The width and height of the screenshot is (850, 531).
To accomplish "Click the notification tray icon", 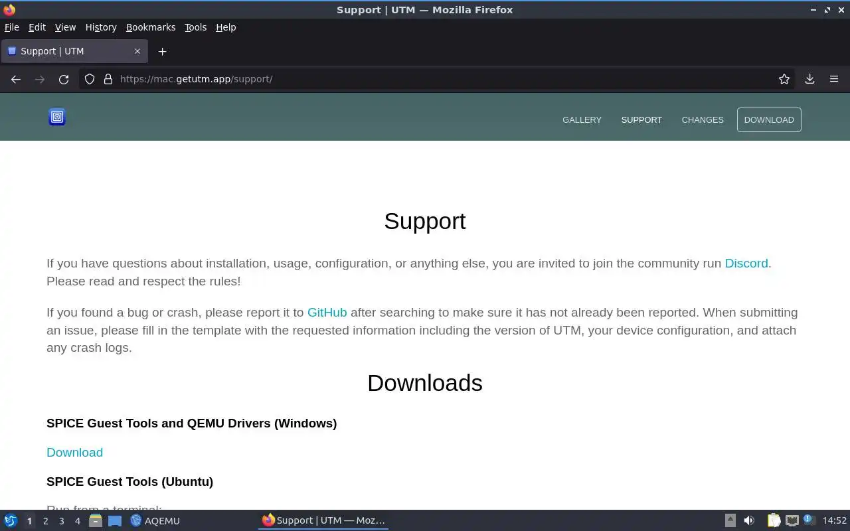I will click(809, 520).
